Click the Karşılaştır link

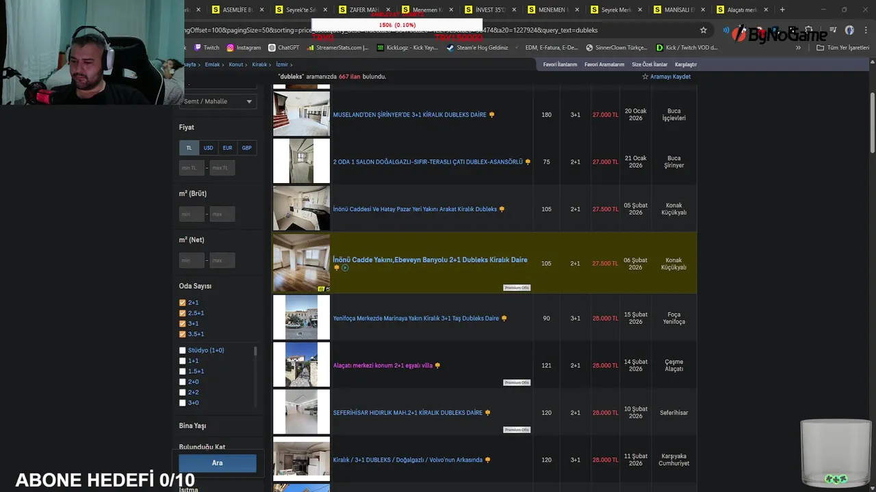tap(686, 64)
